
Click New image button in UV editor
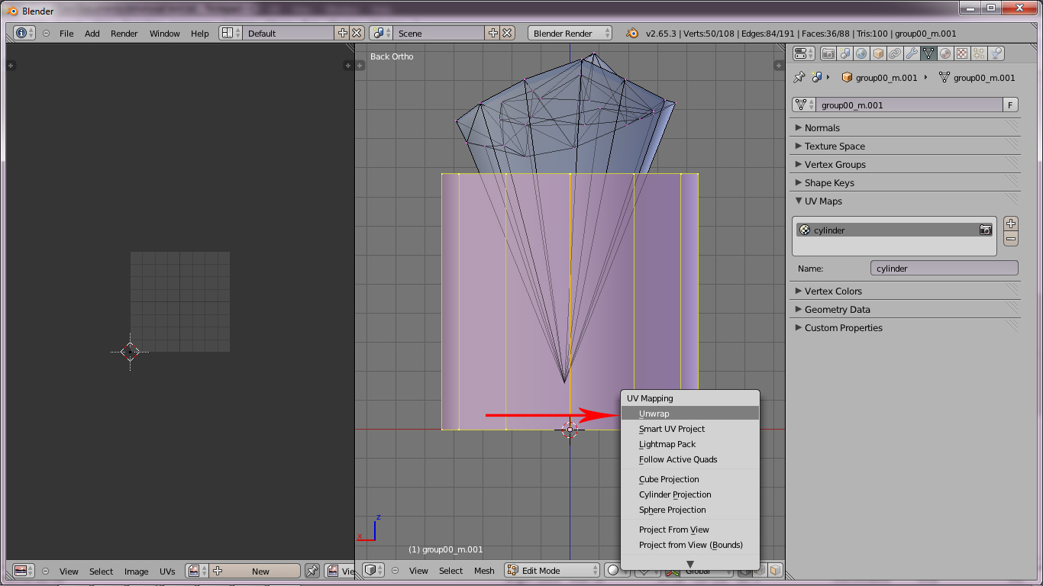pos(255,571)
